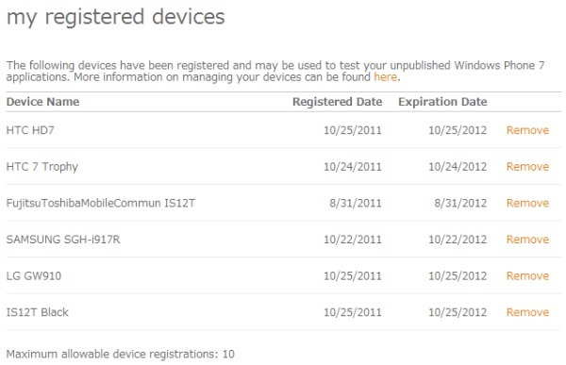Remove FujitsuToshibaMobileCommun IS12T device
Screen dimensions: 566x365
click(527, 203)
